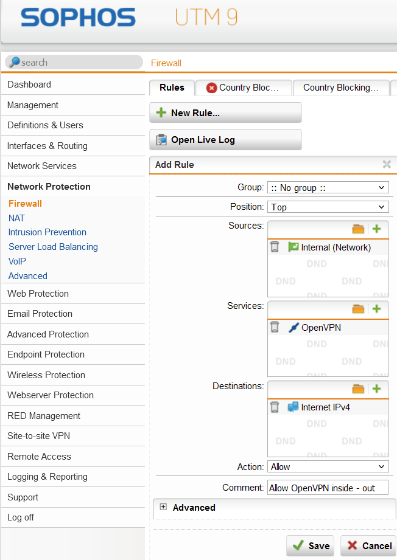The width and height of the screenshot is (397, 560).
Task: Click the folder icon in Sources box
Action: click(x=358, y=229)
